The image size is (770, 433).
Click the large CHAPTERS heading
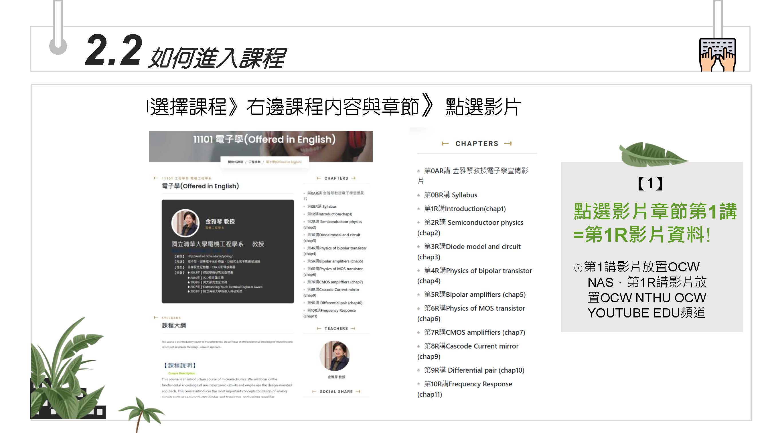[477, 144]
